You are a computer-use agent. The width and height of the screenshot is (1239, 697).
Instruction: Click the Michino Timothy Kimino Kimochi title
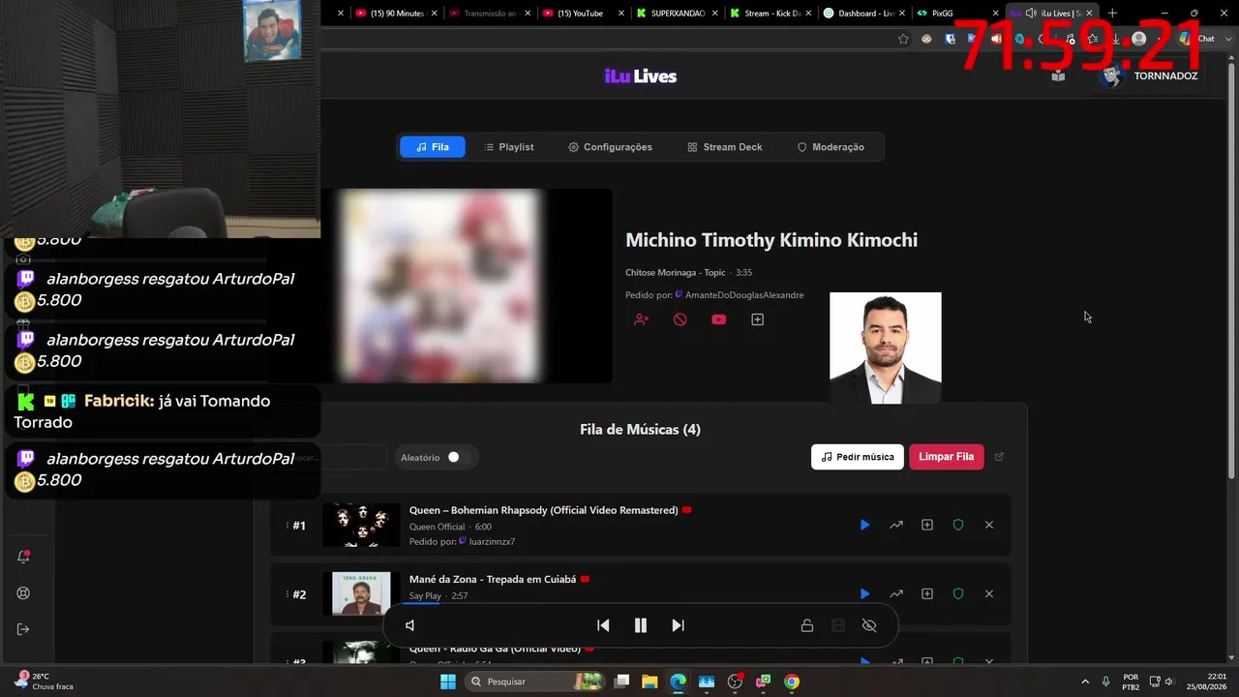(771, 240)
